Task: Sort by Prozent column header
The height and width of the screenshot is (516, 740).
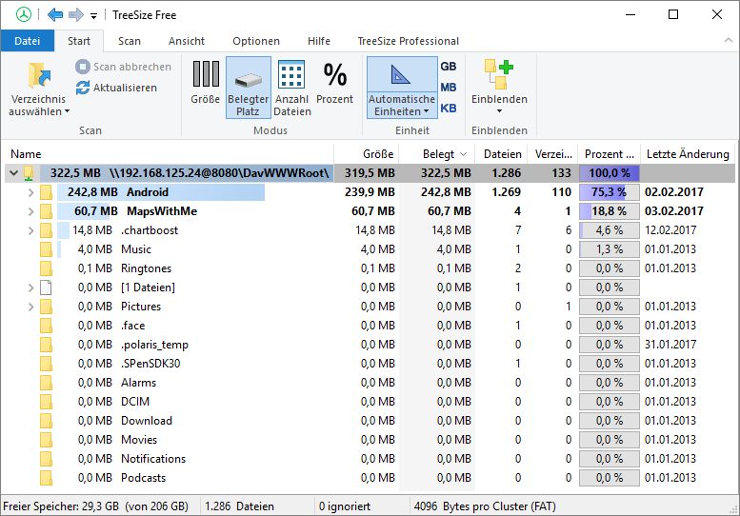Action: (x=610, y=154)
